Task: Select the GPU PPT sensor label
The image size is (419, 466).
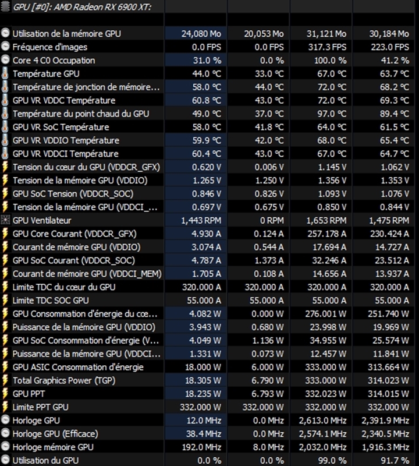Action: pyautogui.click(x=29, y=394)
